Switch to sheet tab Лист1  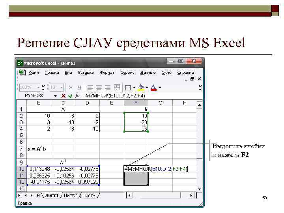pyautogui.click(x=52, y=196)
